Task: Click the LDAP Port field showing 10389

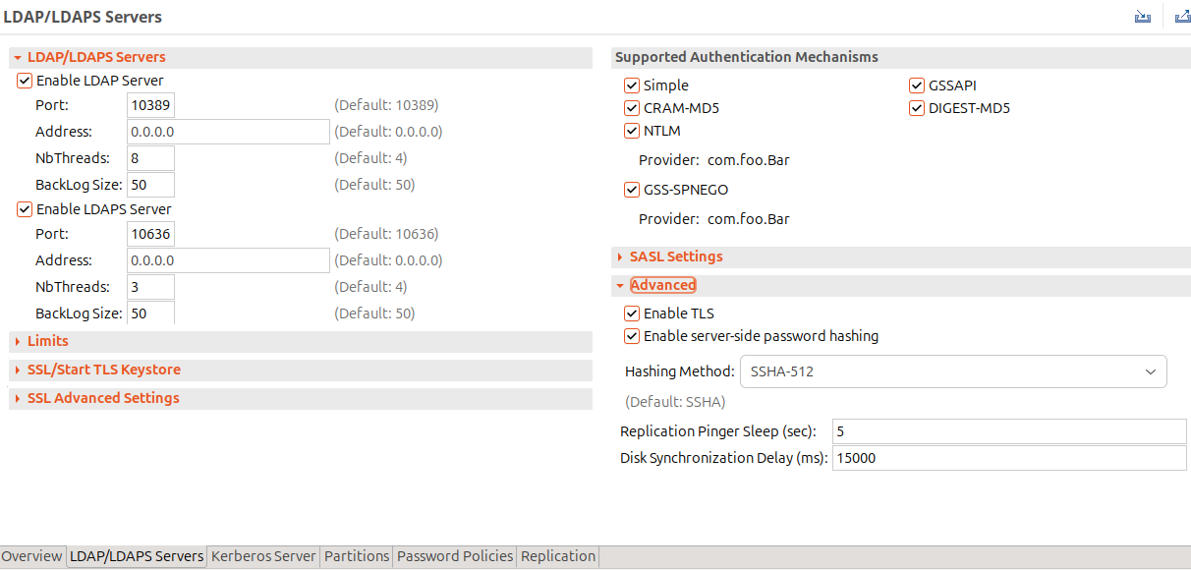Action: coord(150,105)
